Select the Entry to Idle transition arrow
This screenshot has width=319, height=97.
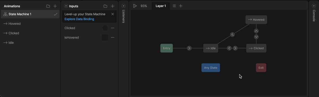tap(189, 48)
